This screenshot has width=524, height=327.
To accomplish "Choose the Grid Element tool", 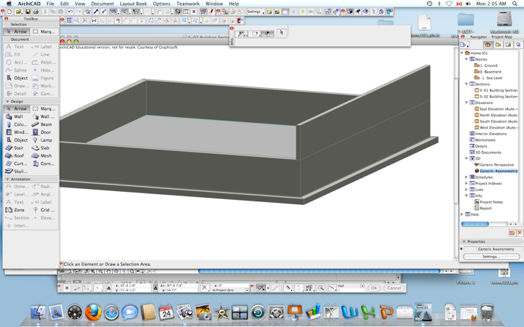I will tap(44, 210).
